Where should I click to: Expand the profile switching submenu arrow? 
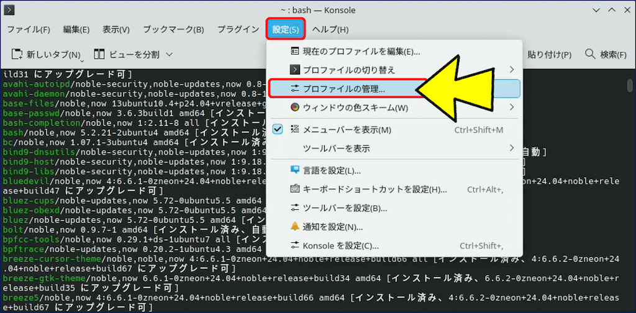(511, 70)
